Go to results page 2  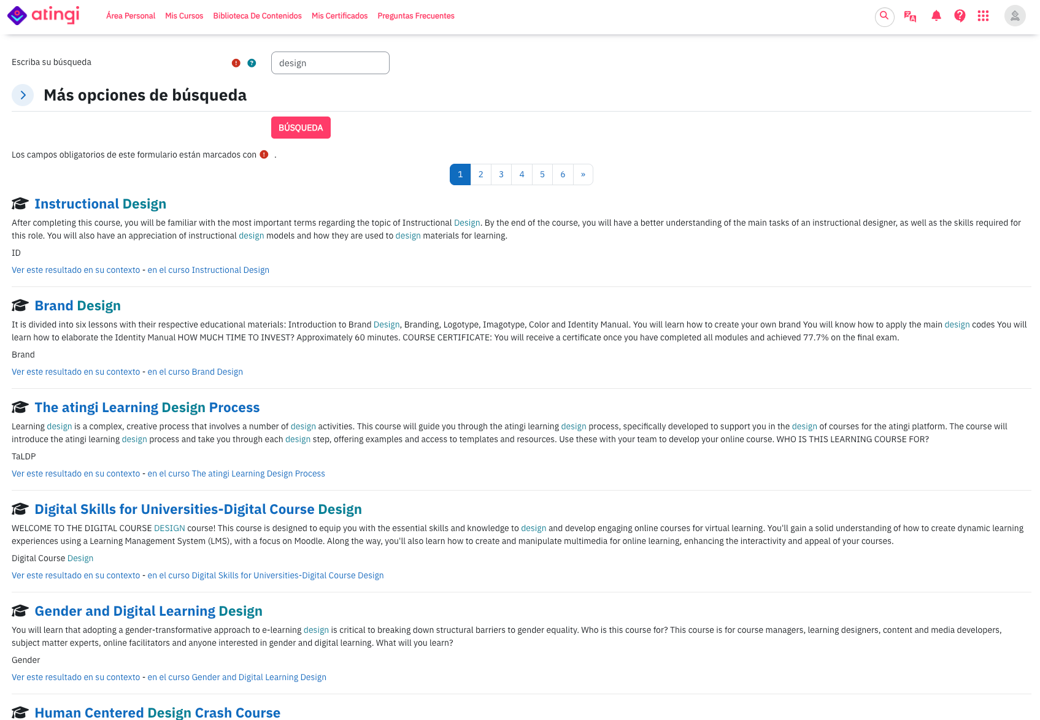[480, 174]
